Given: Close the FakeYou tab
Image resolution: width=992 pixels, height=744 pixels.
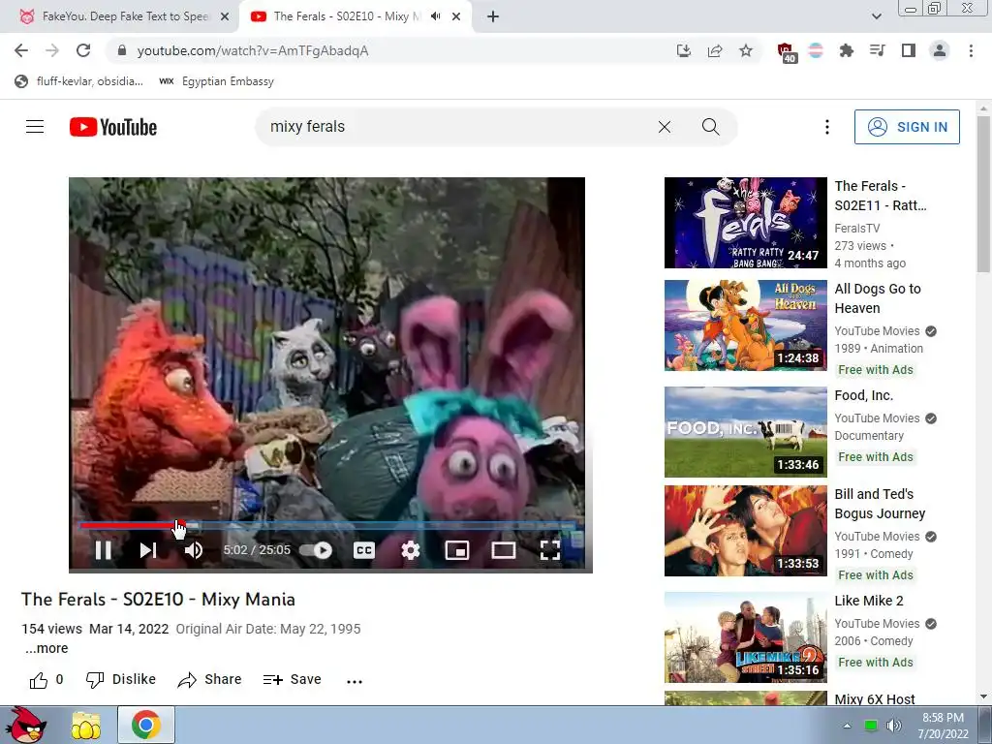Looking at the screenshot, I should coord(225,16).
